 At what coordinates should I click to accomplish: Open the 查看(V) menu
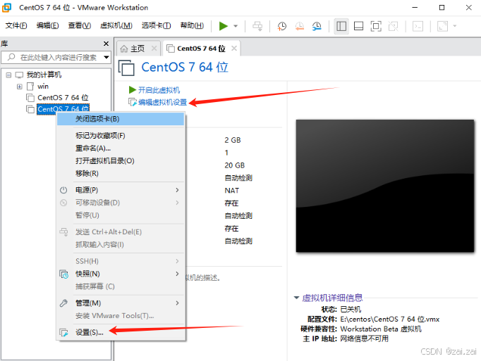click(x=80, y=25)
